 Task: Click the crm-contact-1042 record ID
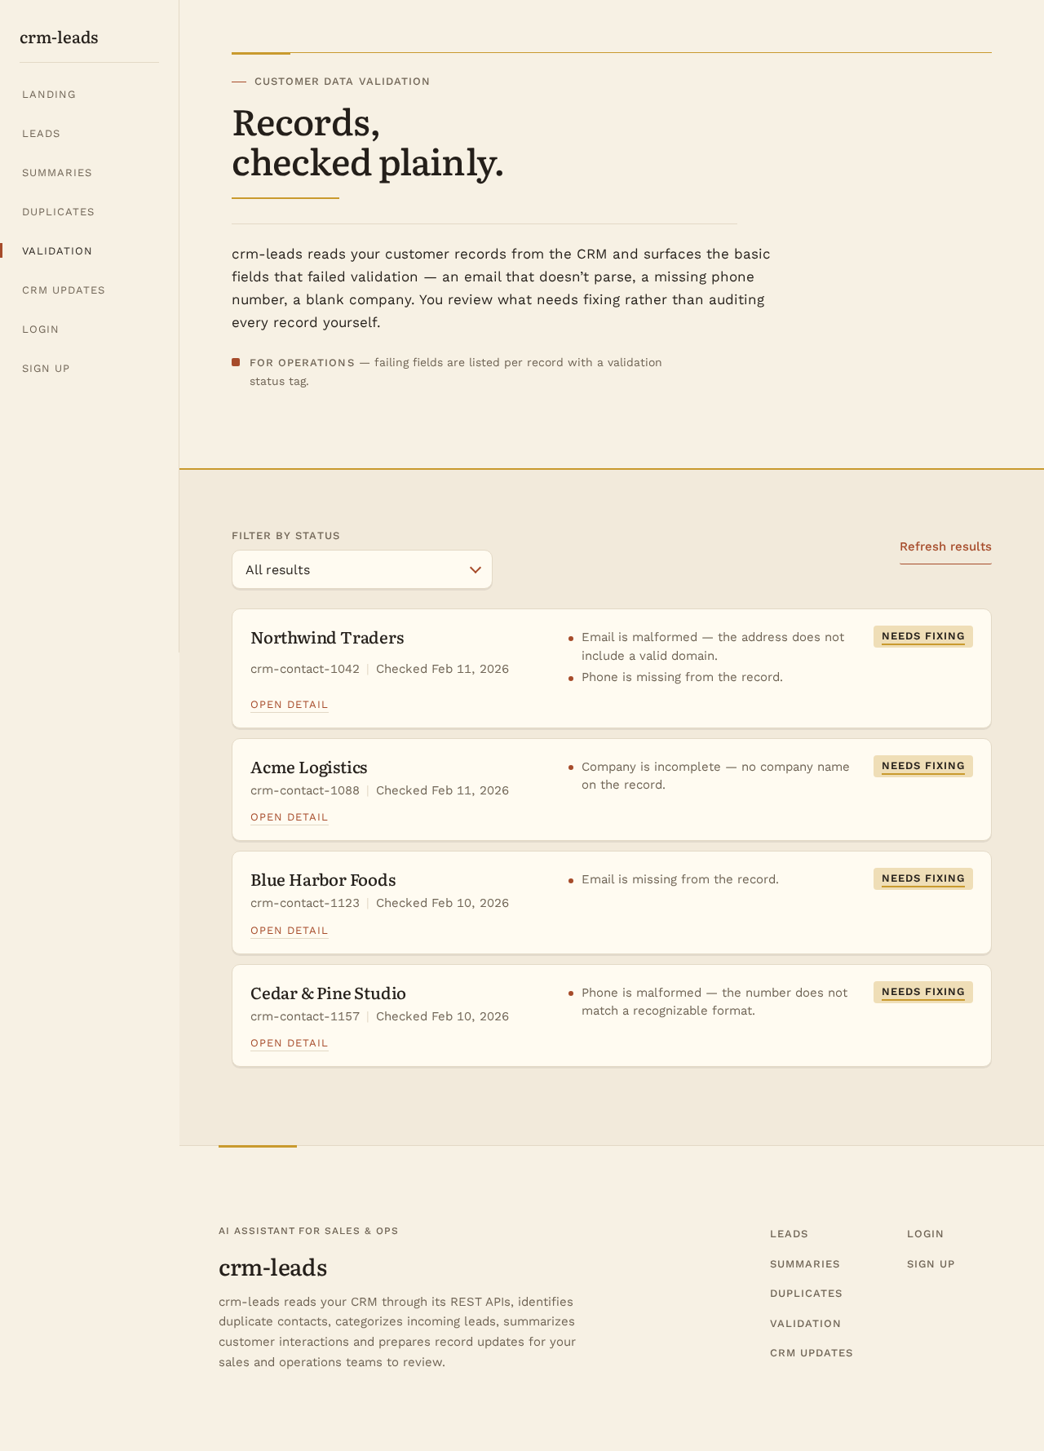(x=305, y=669)
